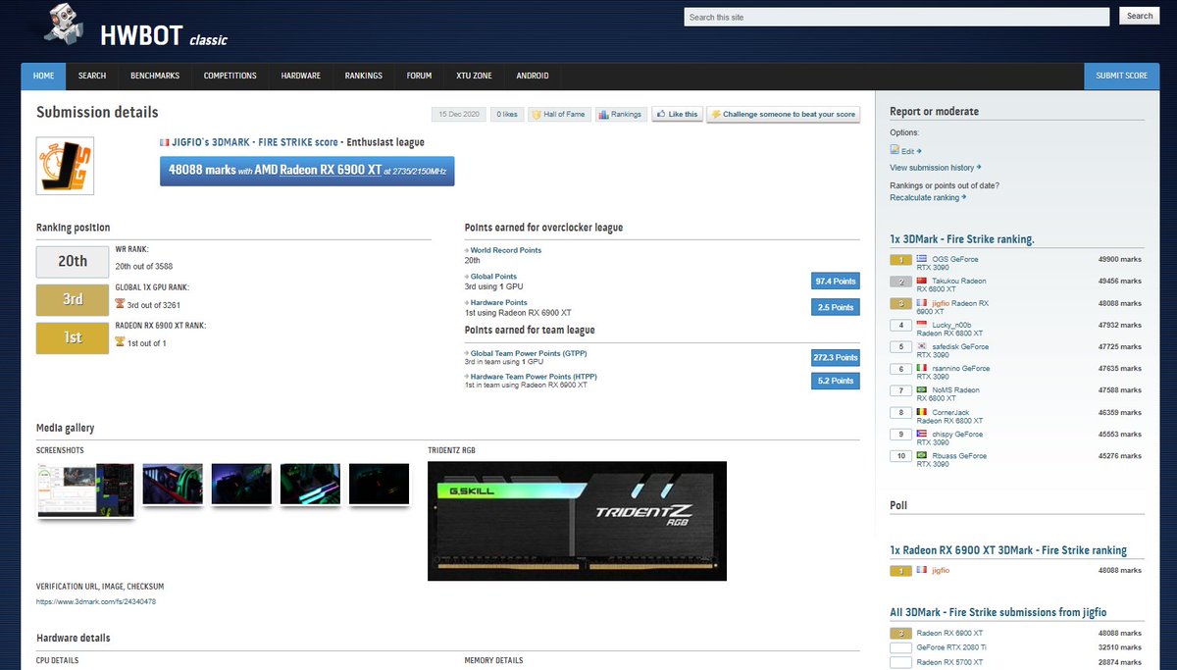Click the Search button in the header

click(x=1140, y=17)
